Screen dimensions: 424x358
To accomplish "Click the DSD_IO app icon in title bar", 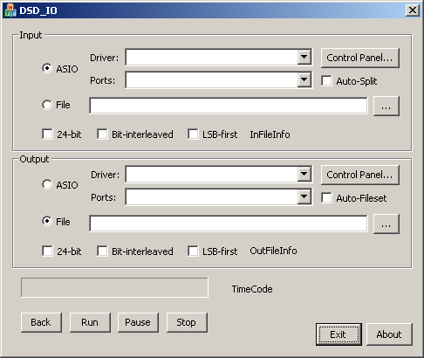I will [10, 10].
